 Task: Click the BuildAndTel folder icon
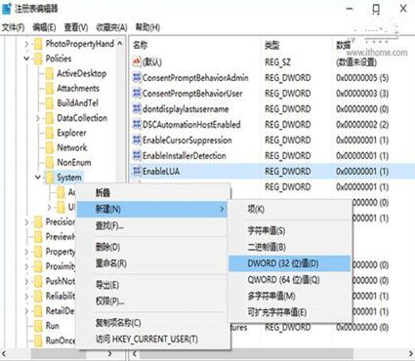(x=50, y=103)
